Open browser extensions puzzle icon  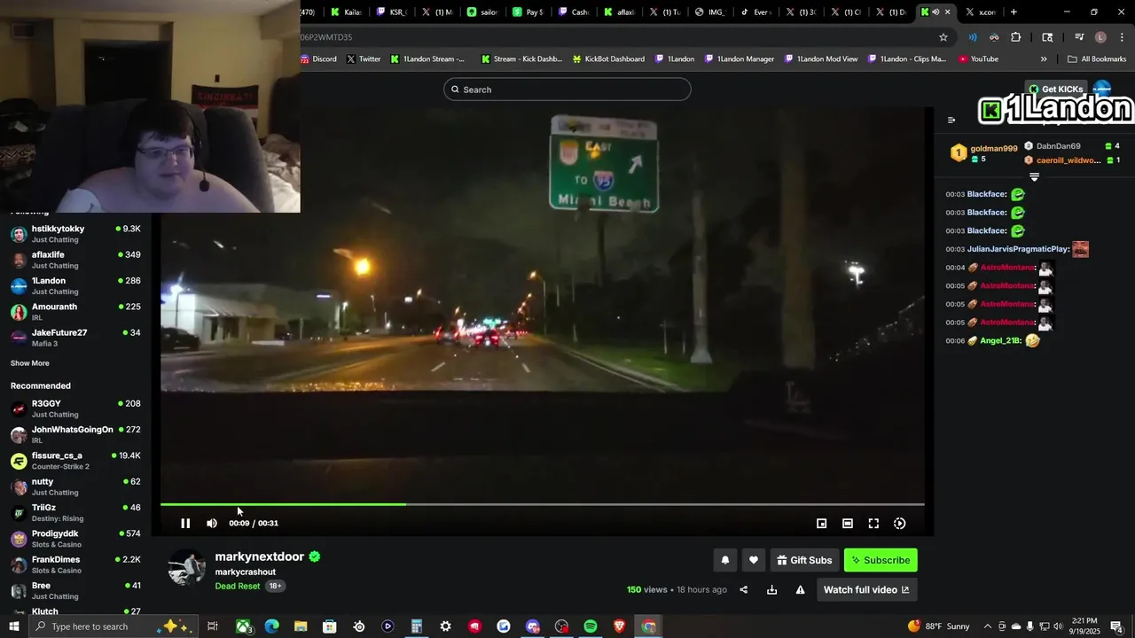coord(1016,37)
